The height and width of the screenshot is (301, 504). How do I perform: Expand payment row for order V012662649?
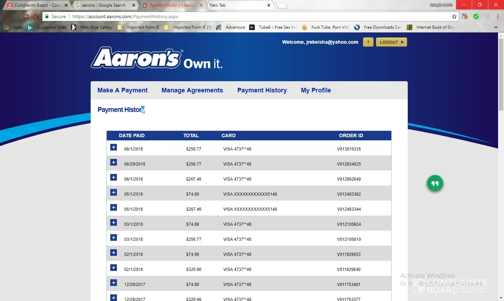pos(113,177)
